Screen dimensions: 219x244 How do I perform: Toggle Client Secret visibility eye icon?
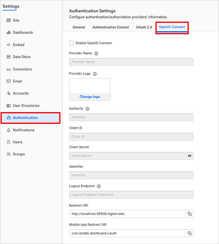[x=189, y=156]
